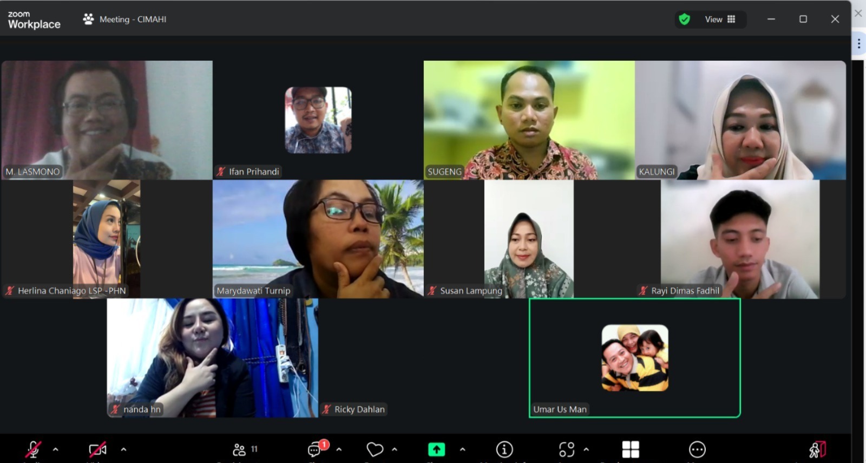Open Reactions heart icon
This screenshot has width=866, height=463.
(375, 449)
